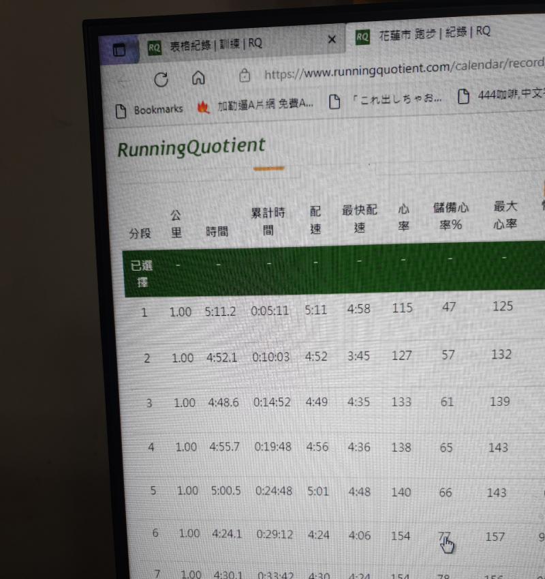The width and height of the screenshot is (545, 579).
Task: Click fastest pace 4:06 in lap 6
Action: [360, 535]
